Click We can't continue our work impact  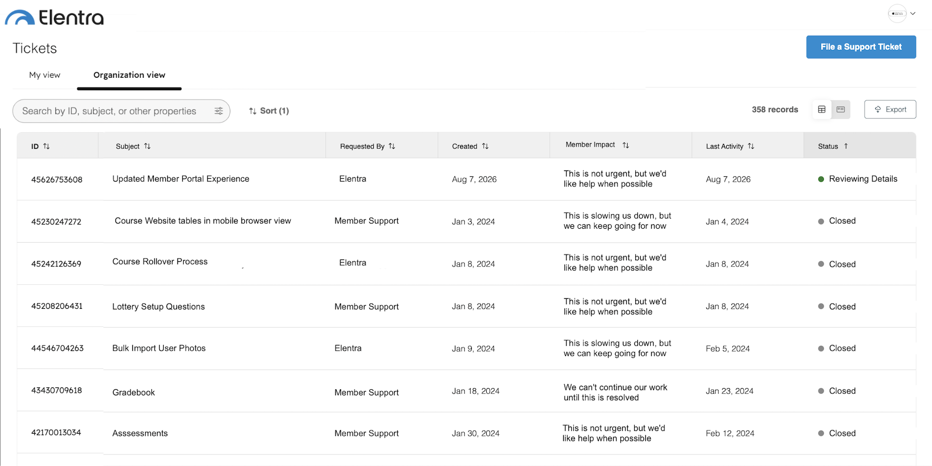[616, 392]
